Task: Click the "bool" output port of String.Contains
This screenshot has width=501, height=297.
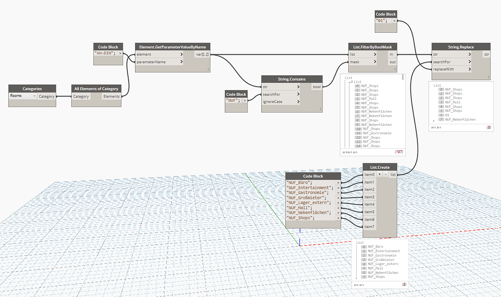Action: click(x=316, y=86)
